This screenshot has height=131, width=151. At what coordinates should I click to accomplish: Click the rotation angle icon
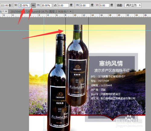(55, 5)
